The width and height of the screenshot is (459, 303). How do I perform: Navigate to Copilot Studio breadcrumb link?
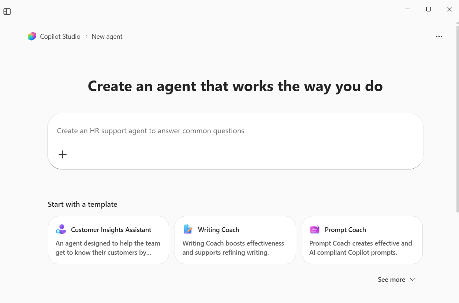pyautogui.click(x=61, y=36)
